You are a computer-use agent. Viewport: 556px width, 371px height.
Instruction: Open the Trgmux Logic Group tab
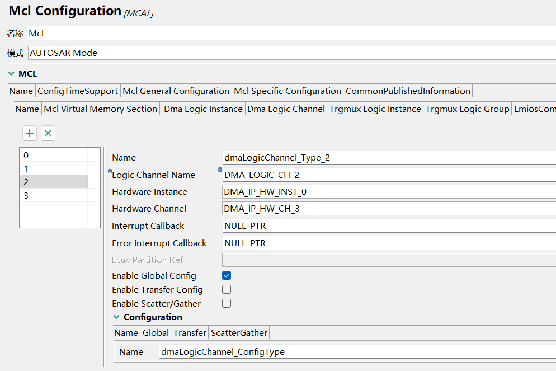click(x=467, y=109)
